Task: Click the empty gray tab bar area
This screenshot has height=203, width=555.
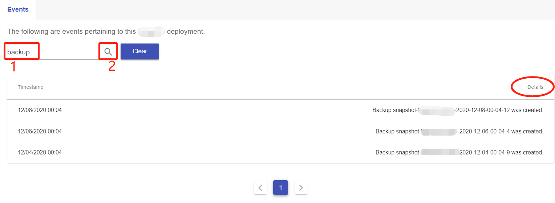Action: coord(291,10)
